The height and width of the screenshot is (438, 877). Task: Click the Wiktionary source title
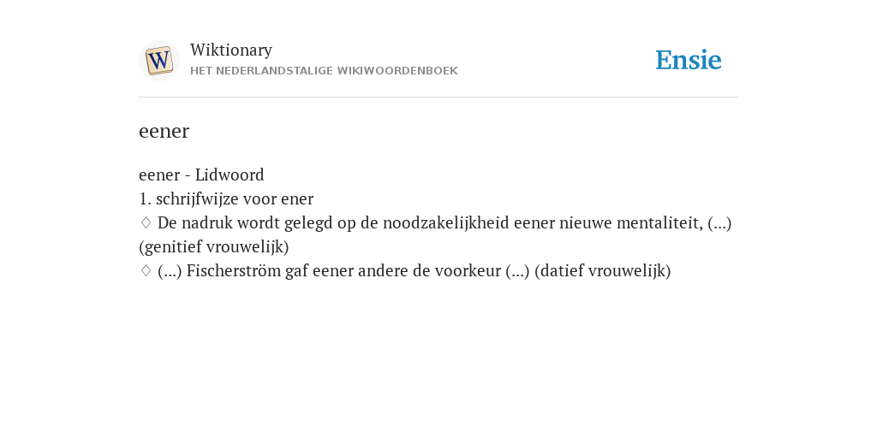click(x=231, y=50)
